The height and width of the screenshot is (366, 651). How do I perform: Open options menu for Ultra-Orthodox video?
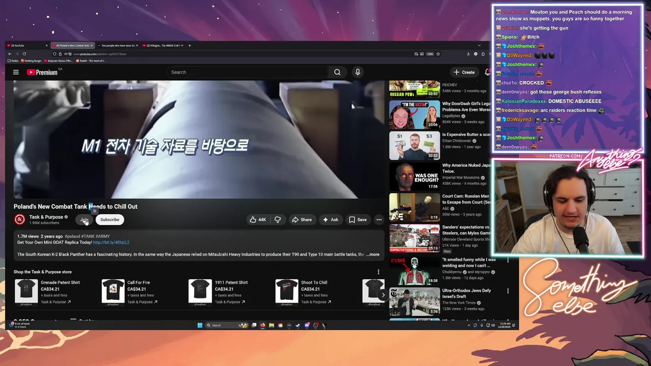click(508, 291)
